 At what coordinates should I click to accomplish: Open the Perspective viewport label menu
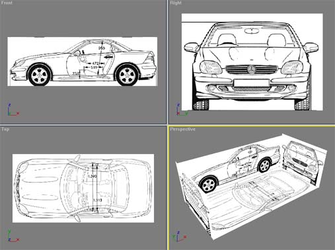tap(182, 129)
